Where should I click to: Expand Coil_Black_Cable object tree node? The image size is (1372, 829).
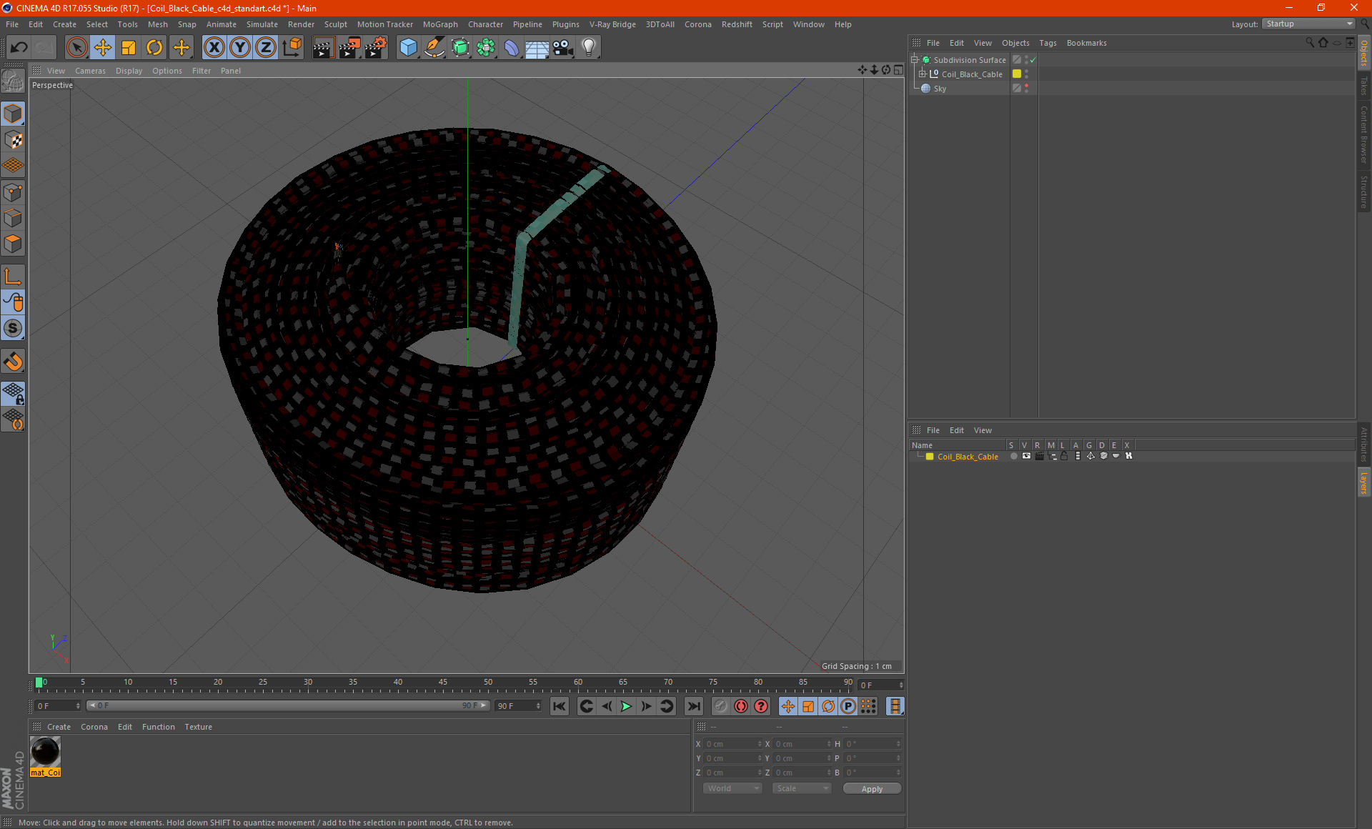tap(922, 74)
